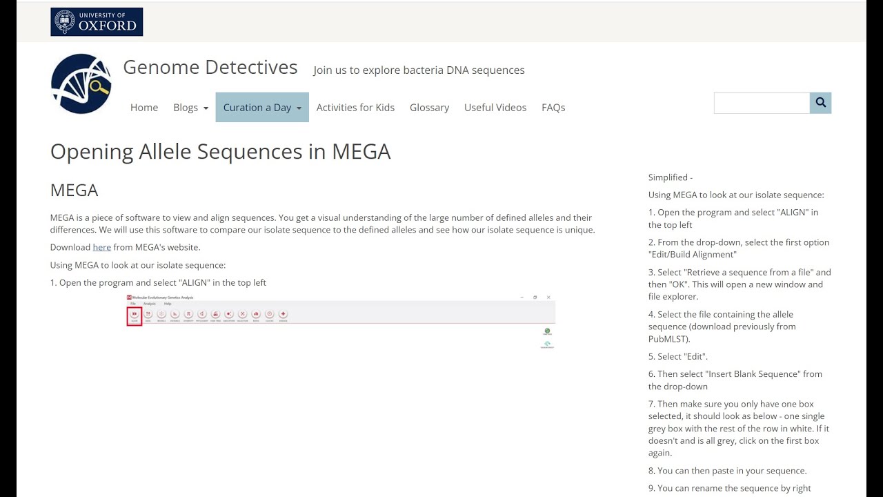Navigate to the Glossary page
The height and width of the screenshot is (497, 883).
429,108
